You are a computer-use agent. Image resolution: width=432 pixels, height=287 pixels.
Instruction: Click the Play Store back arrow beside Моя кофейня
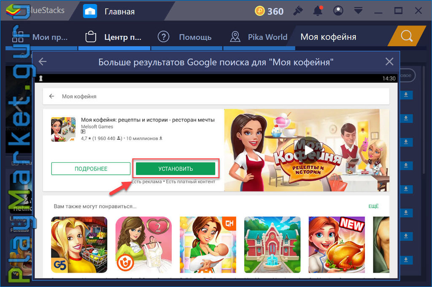click(x=51, y=96)
